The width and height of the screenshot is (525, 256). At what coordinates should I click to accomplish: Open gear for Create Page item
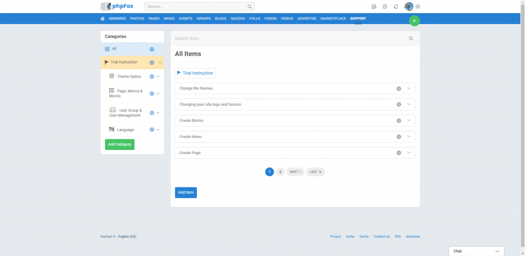tap(399, 153)
